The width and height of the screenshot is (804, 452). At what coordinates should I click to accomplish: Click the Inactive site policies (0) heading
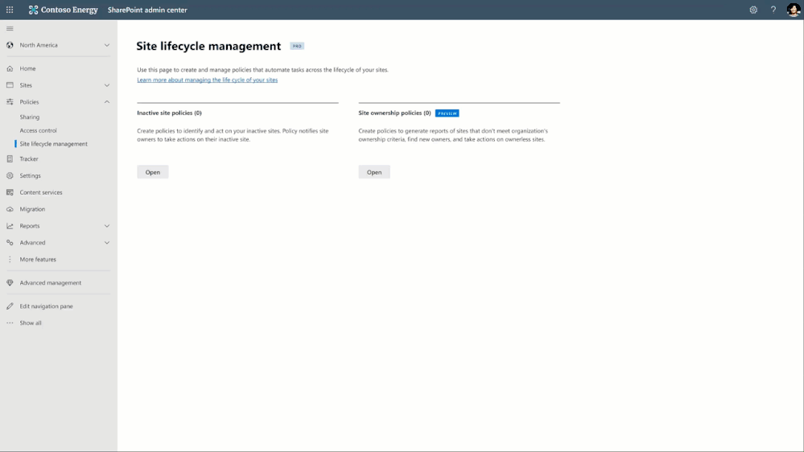coord(169,113)
